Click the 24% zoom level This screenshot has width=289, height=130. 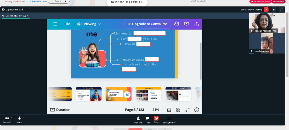[x=155, y=110]
